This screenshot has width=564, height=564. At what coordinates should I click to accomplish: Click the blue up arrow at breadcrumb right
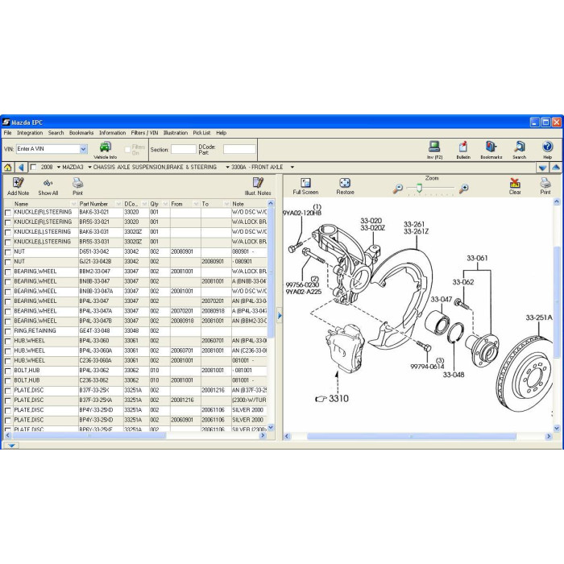tap(556, 168)
